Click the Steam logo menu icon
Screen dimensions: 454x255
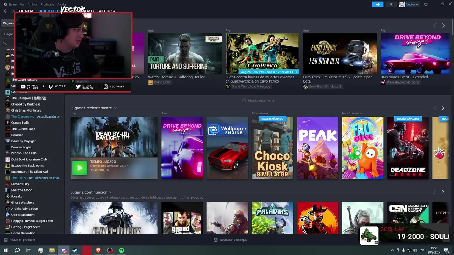point(5,4)
